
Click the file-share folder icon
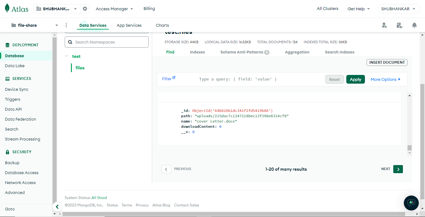click(14, 25)
